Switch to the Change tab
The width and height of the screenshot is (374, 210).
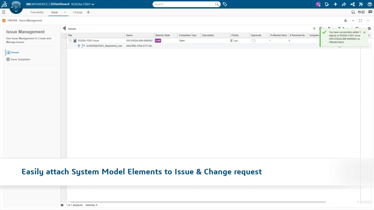[78, 12]
